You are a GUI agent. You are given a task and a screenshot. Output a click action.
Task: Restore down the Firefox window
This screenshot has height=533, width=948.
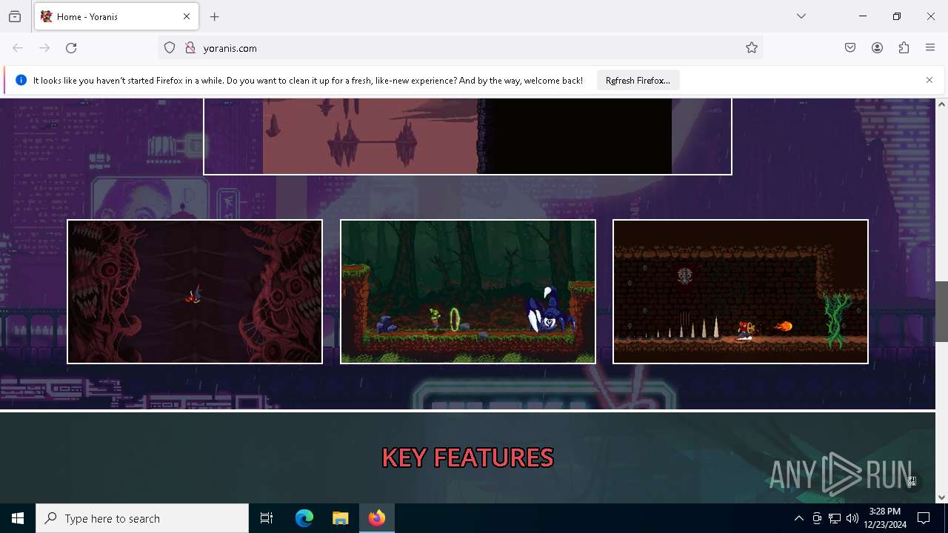point(897,16)
